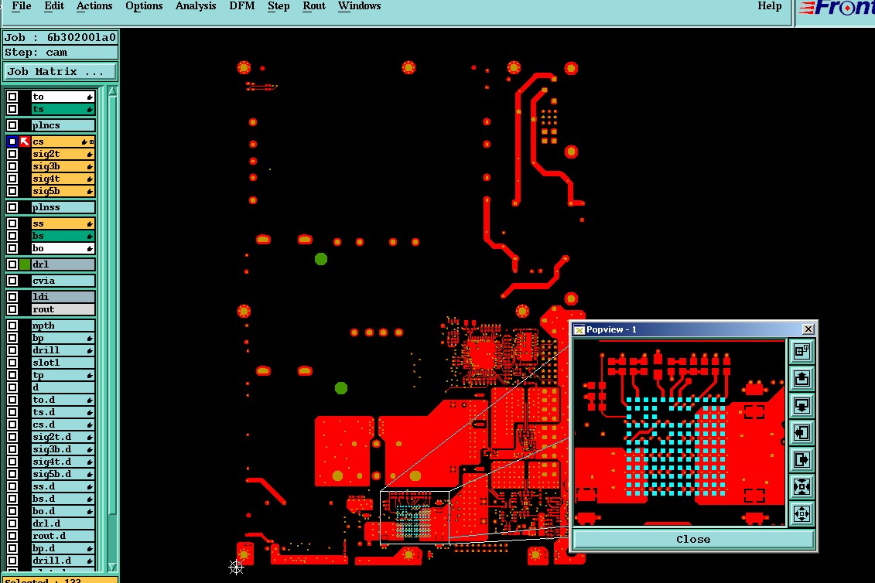Click the hand icon on the bs layer row
The width and height of the screenshot is (875, 583).
(x=89, y=236)
